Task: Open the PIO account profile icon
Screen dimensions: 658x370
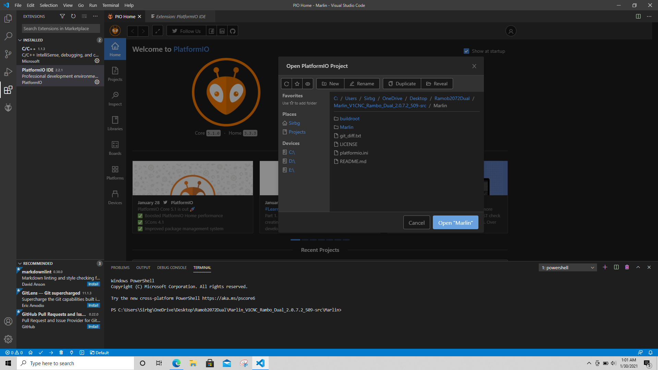Action: [x=511, y=31]
